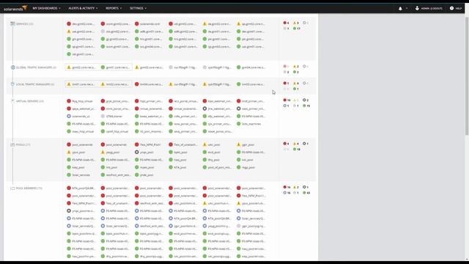Select the POOL MEMBERS label
469x264 pixels.
pos(29,188)
